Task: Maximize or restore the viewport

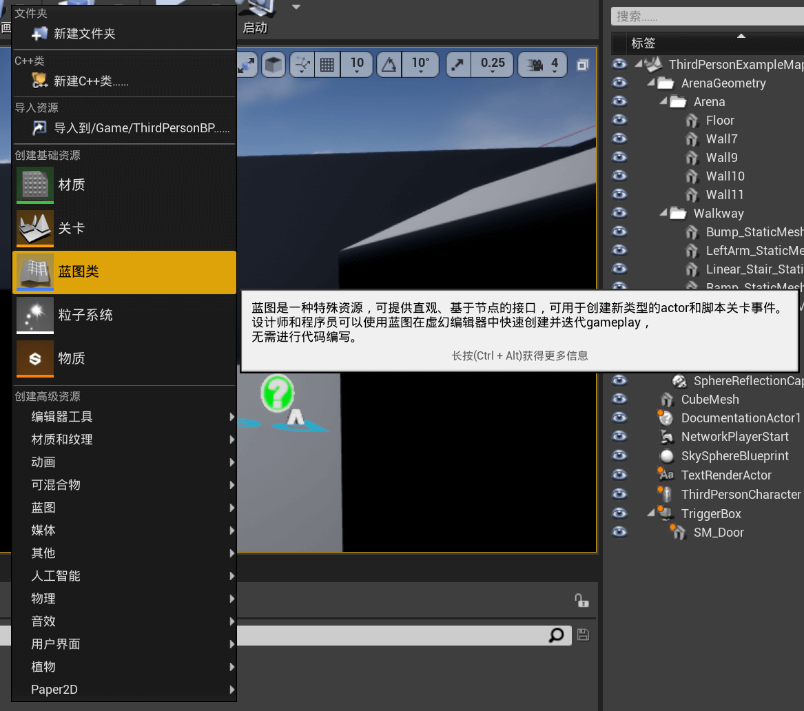Action: coord(583,65)
